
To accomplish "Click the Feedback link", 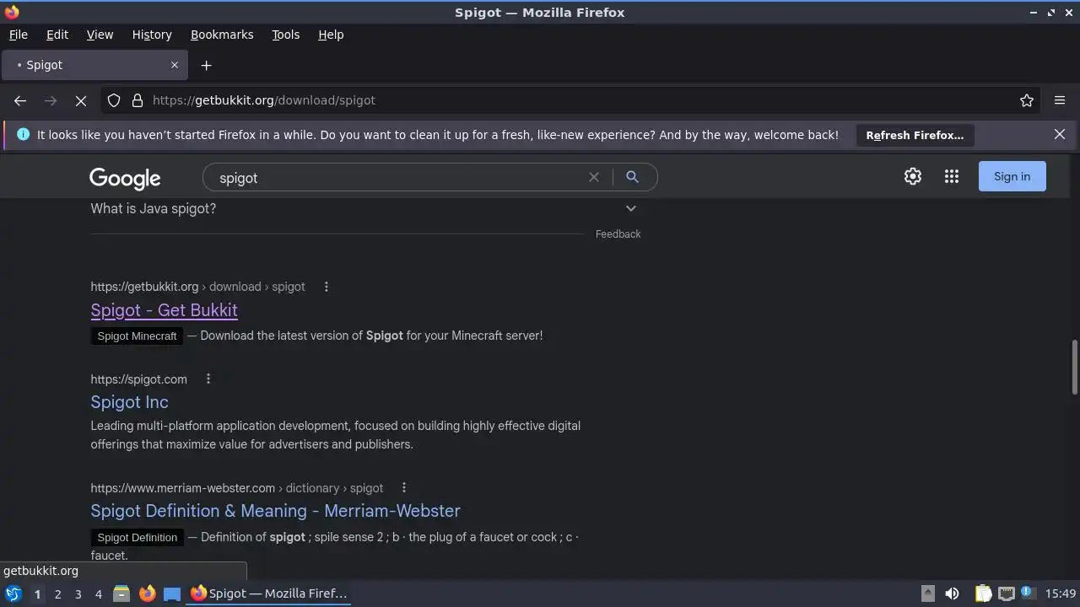I will point(618,234).
